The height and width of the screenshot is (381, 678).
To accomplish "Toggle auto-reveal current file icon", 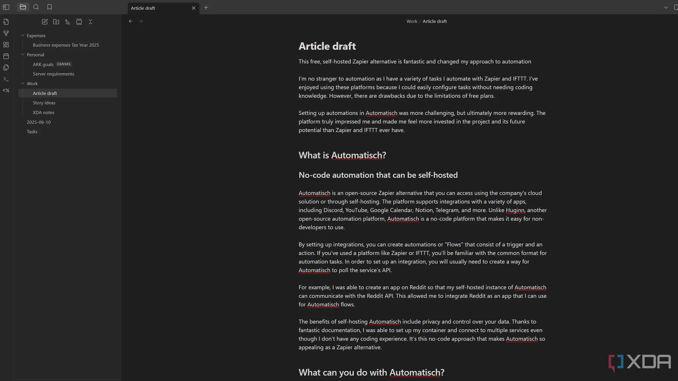I will [79, 22].
